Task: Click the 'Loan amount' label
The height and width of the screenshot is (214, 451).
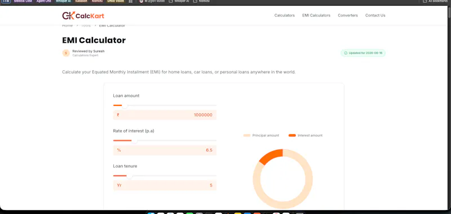Action: pyautogui.click(x=126, y=96)
